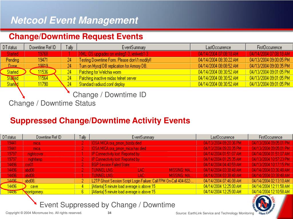Sort by DTstatus in Request Events table
The width and height of the screenshot is (293, 219).
tap(12, 47)
